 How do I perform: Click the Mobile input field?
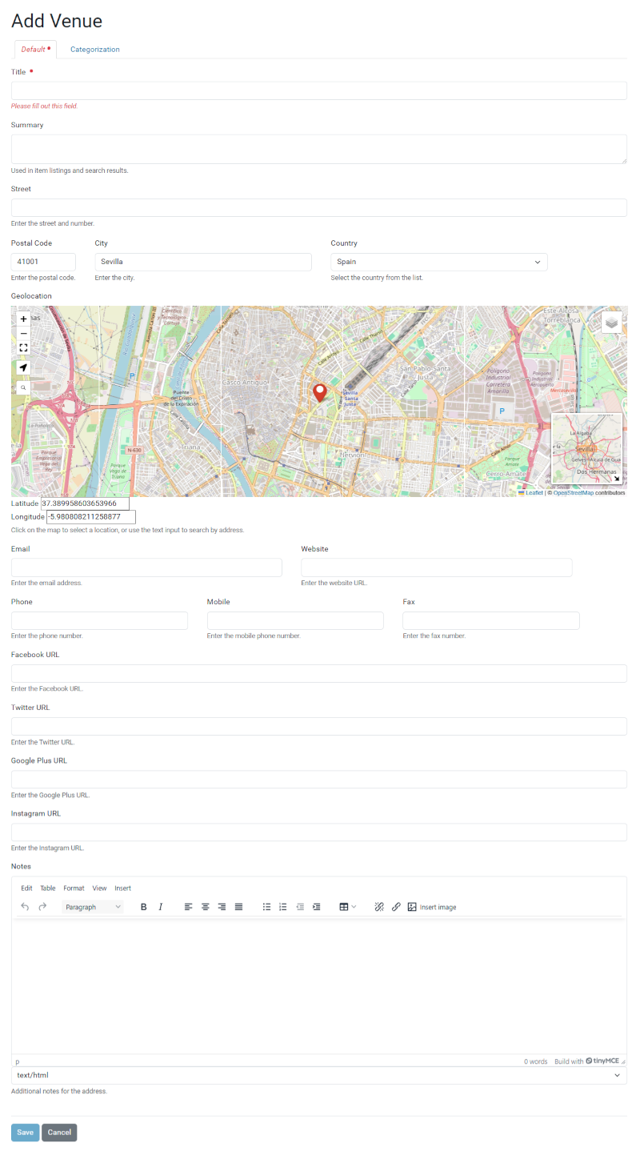pyautogui.click(x=295, y=620)
